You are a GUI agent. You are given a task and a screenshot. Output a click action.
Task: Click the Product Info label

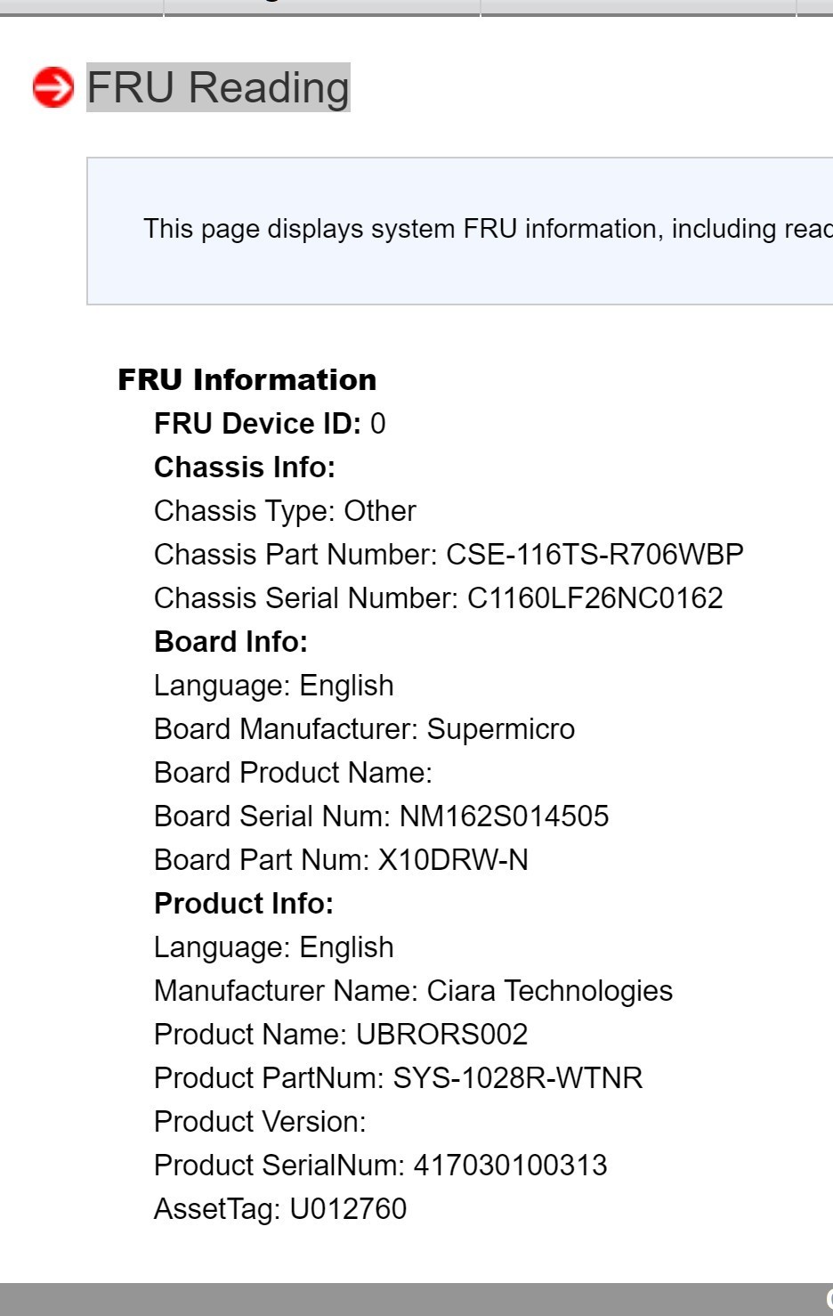[x=244, y=903]
